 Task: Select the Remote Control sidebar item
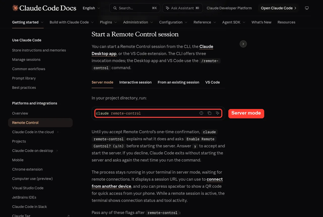(x=40, y=123)
